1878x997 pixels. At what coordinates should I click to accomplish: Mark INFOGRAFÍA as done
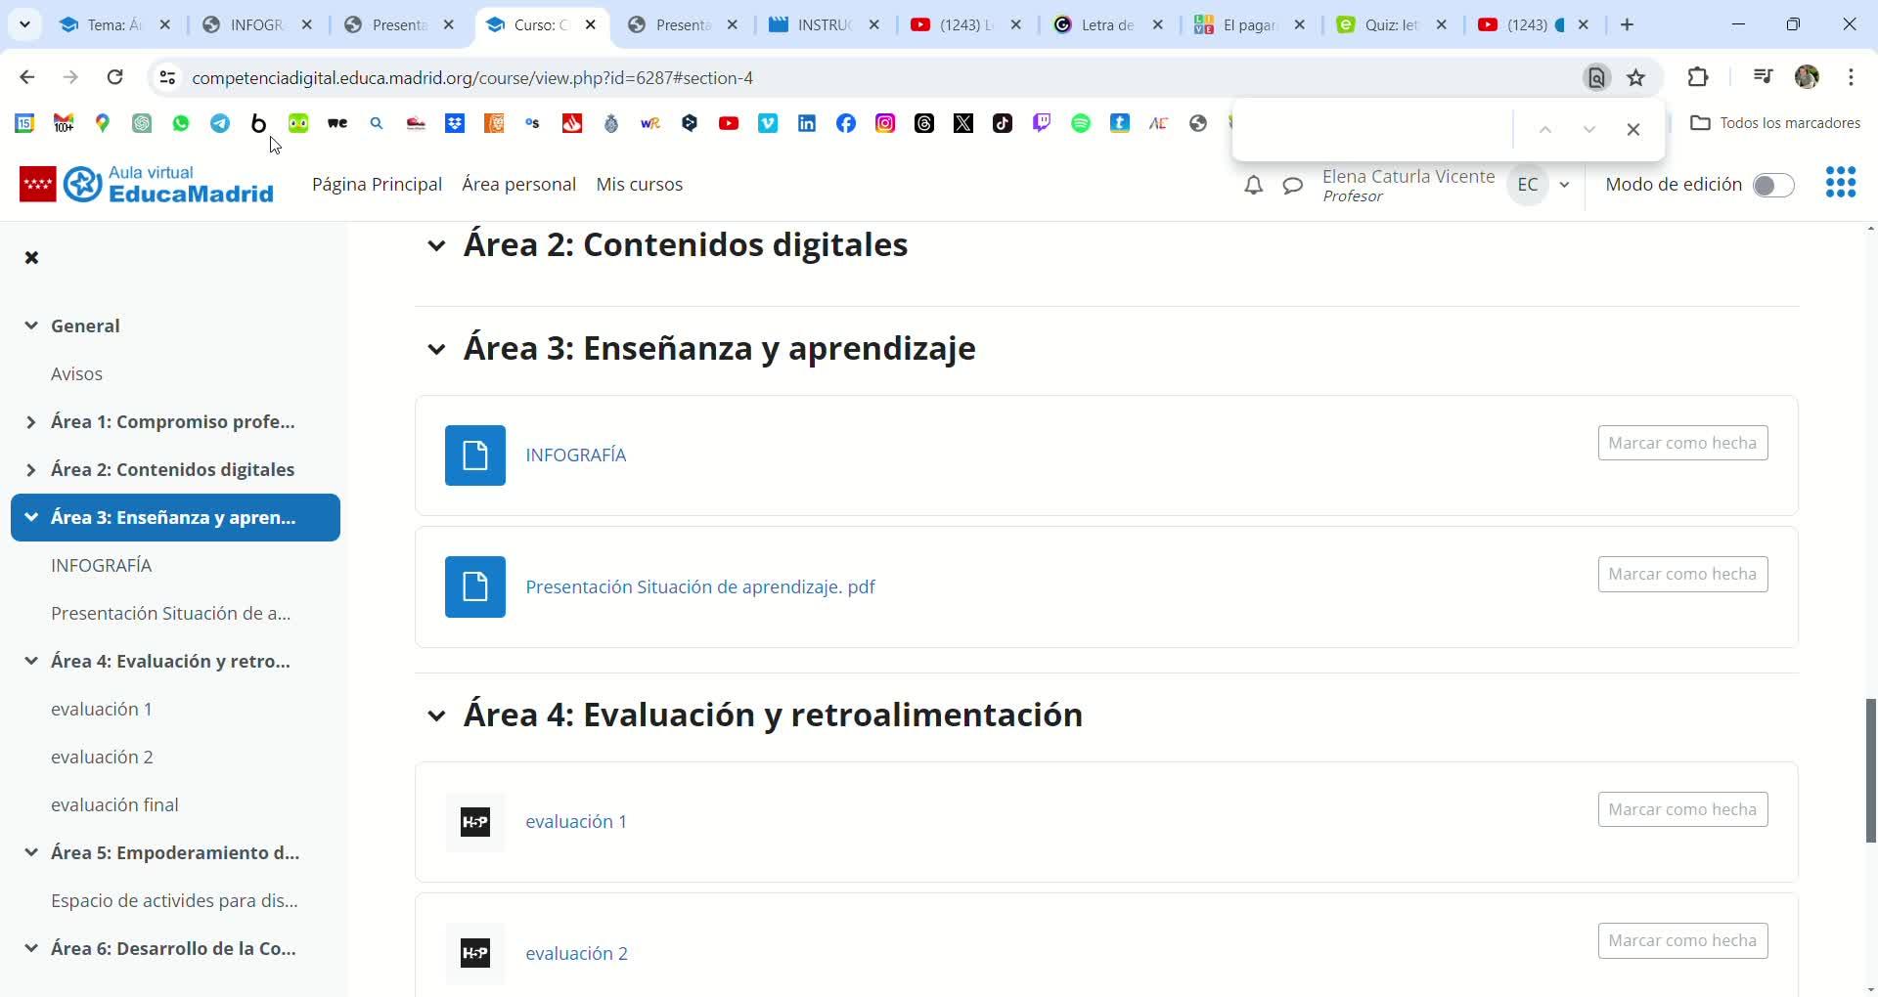click(x=1682, y=443)
